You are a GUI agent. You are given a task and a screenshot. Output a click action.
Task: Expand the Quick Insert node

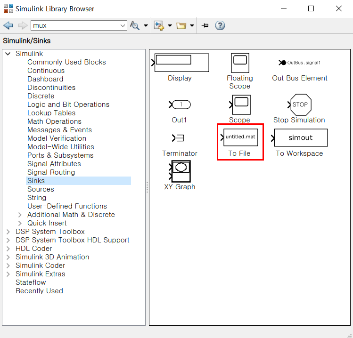(x=20, y=223)
